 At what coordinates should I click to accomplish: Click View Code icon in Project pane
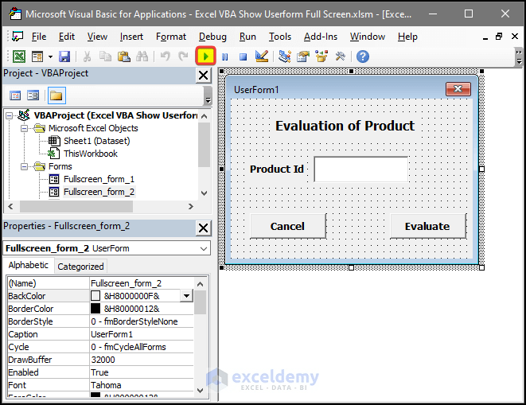pyautogui.click(x=15, y=95)
